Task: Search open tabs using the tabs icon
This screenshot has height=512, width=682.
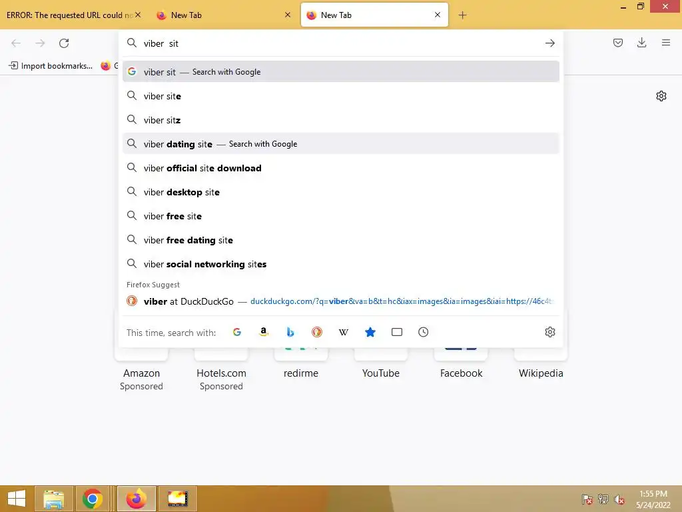Action: pos(397,332)
